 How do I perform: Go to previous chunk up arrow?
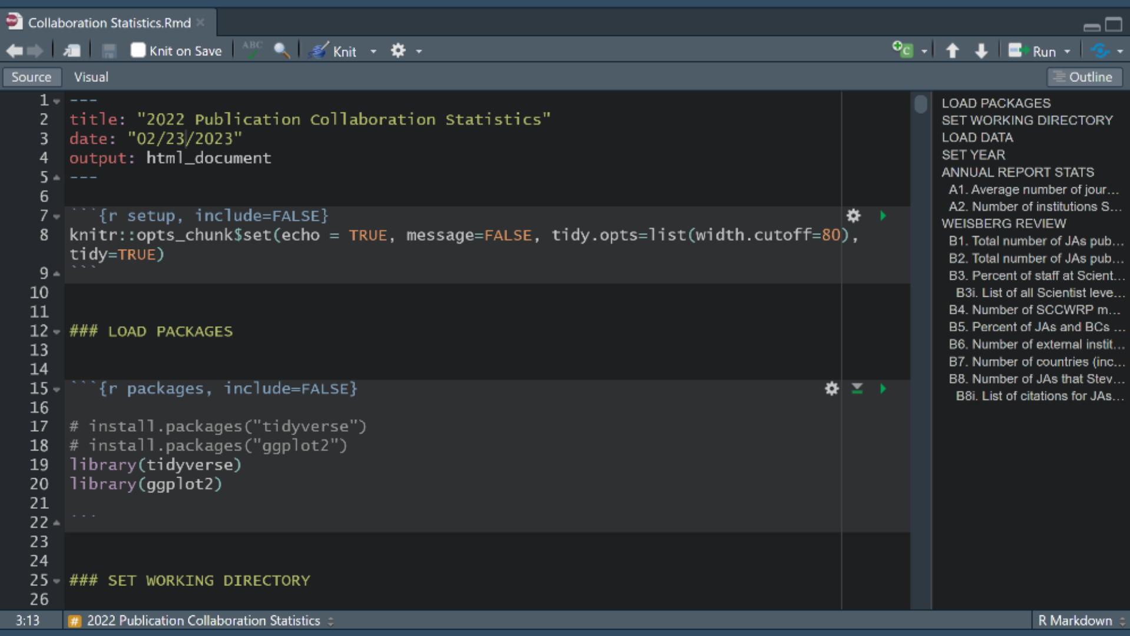coord(952,51)
